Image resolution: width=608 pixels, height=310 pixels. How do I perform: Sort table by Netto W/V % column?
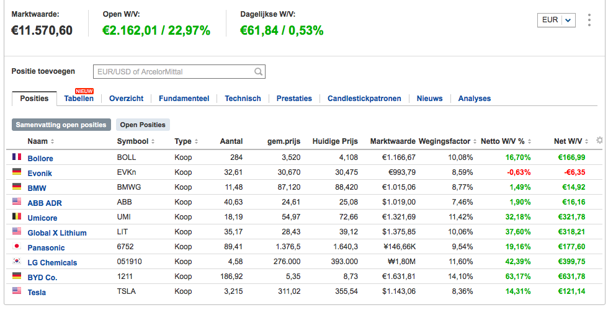506,141
